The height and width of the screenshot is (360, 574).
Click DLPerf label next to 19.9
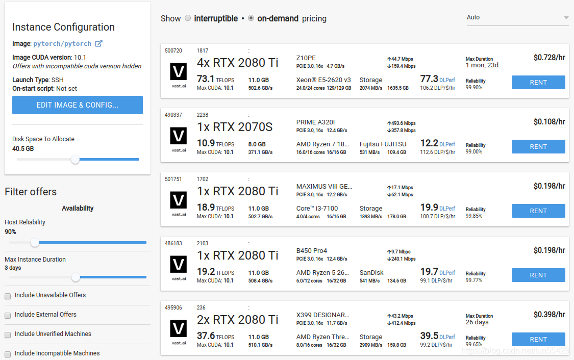pyautogui.click(x=447, y=208)
